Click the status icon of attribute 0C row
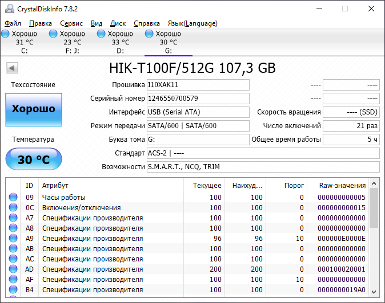The image size is (385, 303). coord(13,207)
